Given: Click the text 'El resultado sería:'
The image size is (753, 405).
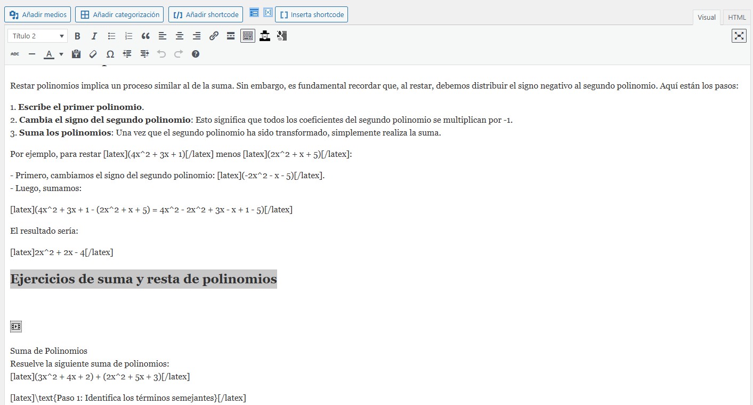Looking at the screenshot, I should click(44, 231).
